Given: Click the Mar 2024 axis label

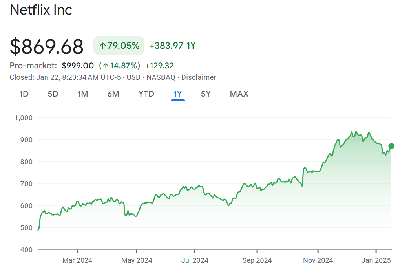Looking at the screenshot, I should 77,260.
